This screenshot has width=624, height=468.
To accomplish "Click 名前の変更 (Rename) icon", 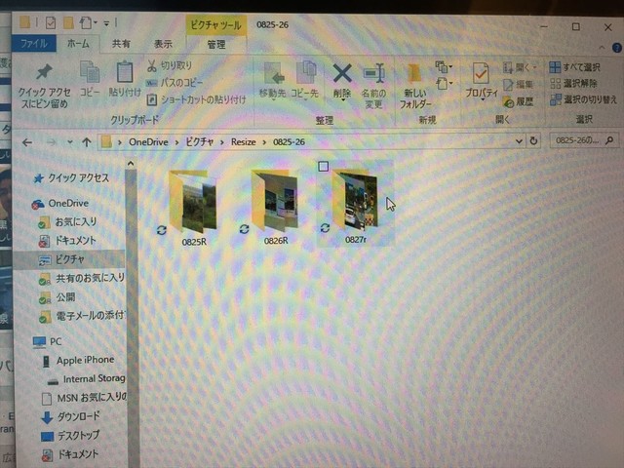I will (373, 86).
